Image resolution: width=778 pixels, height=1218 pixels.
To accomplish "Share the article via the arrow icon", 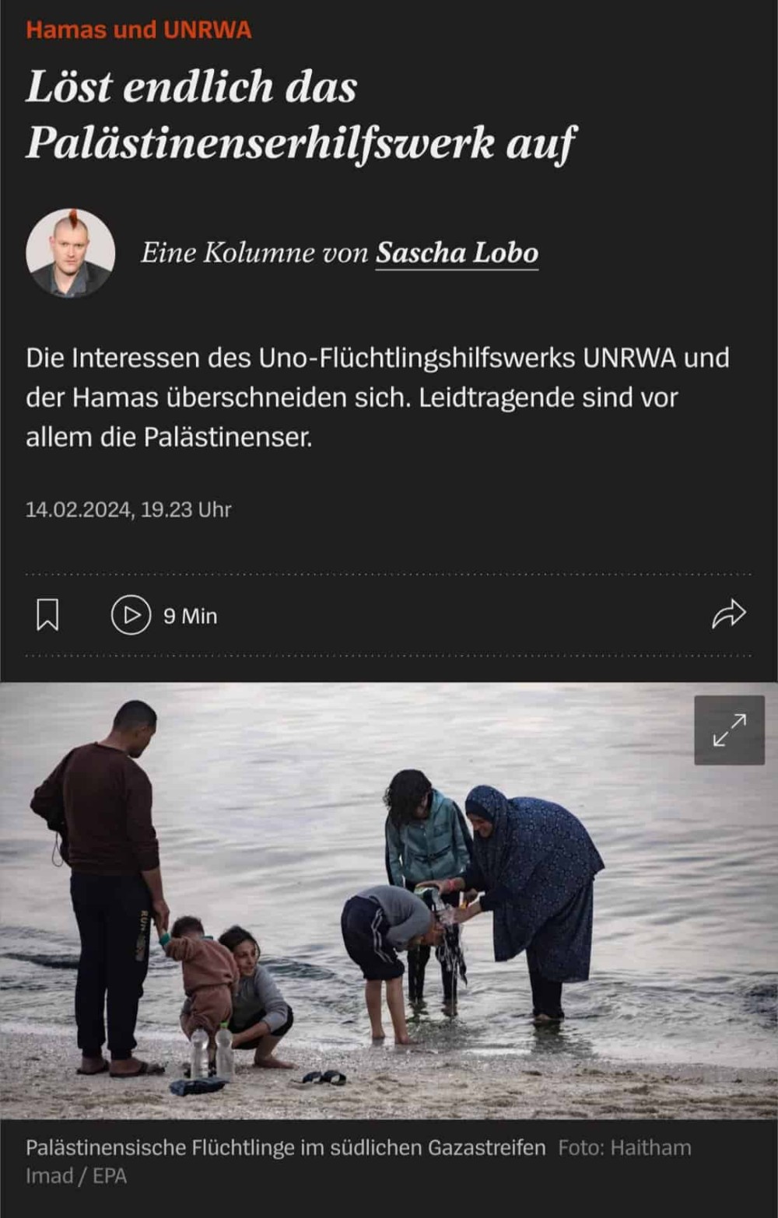I will tap(729, 614).
